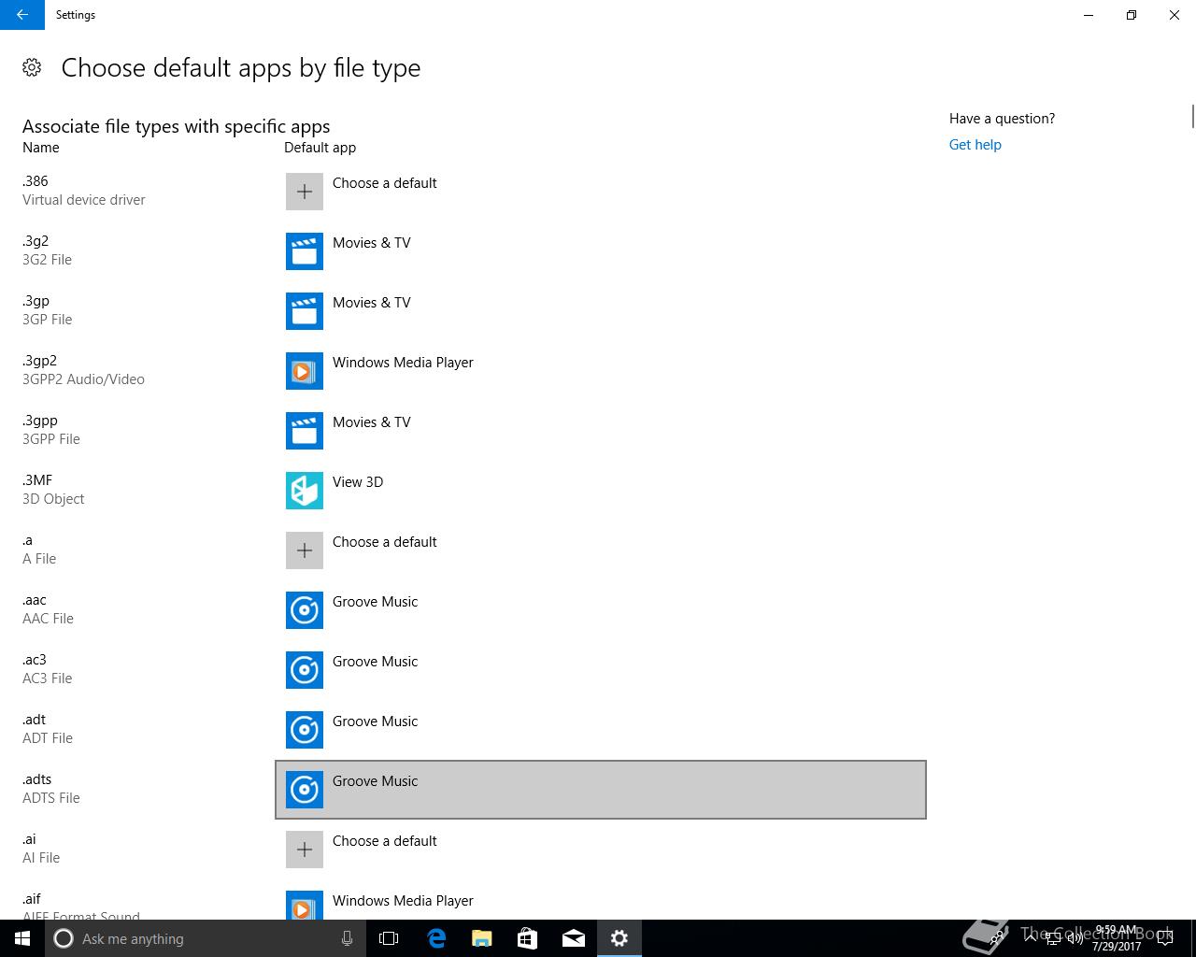Image resolution: width=1196 pixels, height=957 pixels.
Task: Click the View 3D icon for .3MF
Action: click(x=305, y=491)
